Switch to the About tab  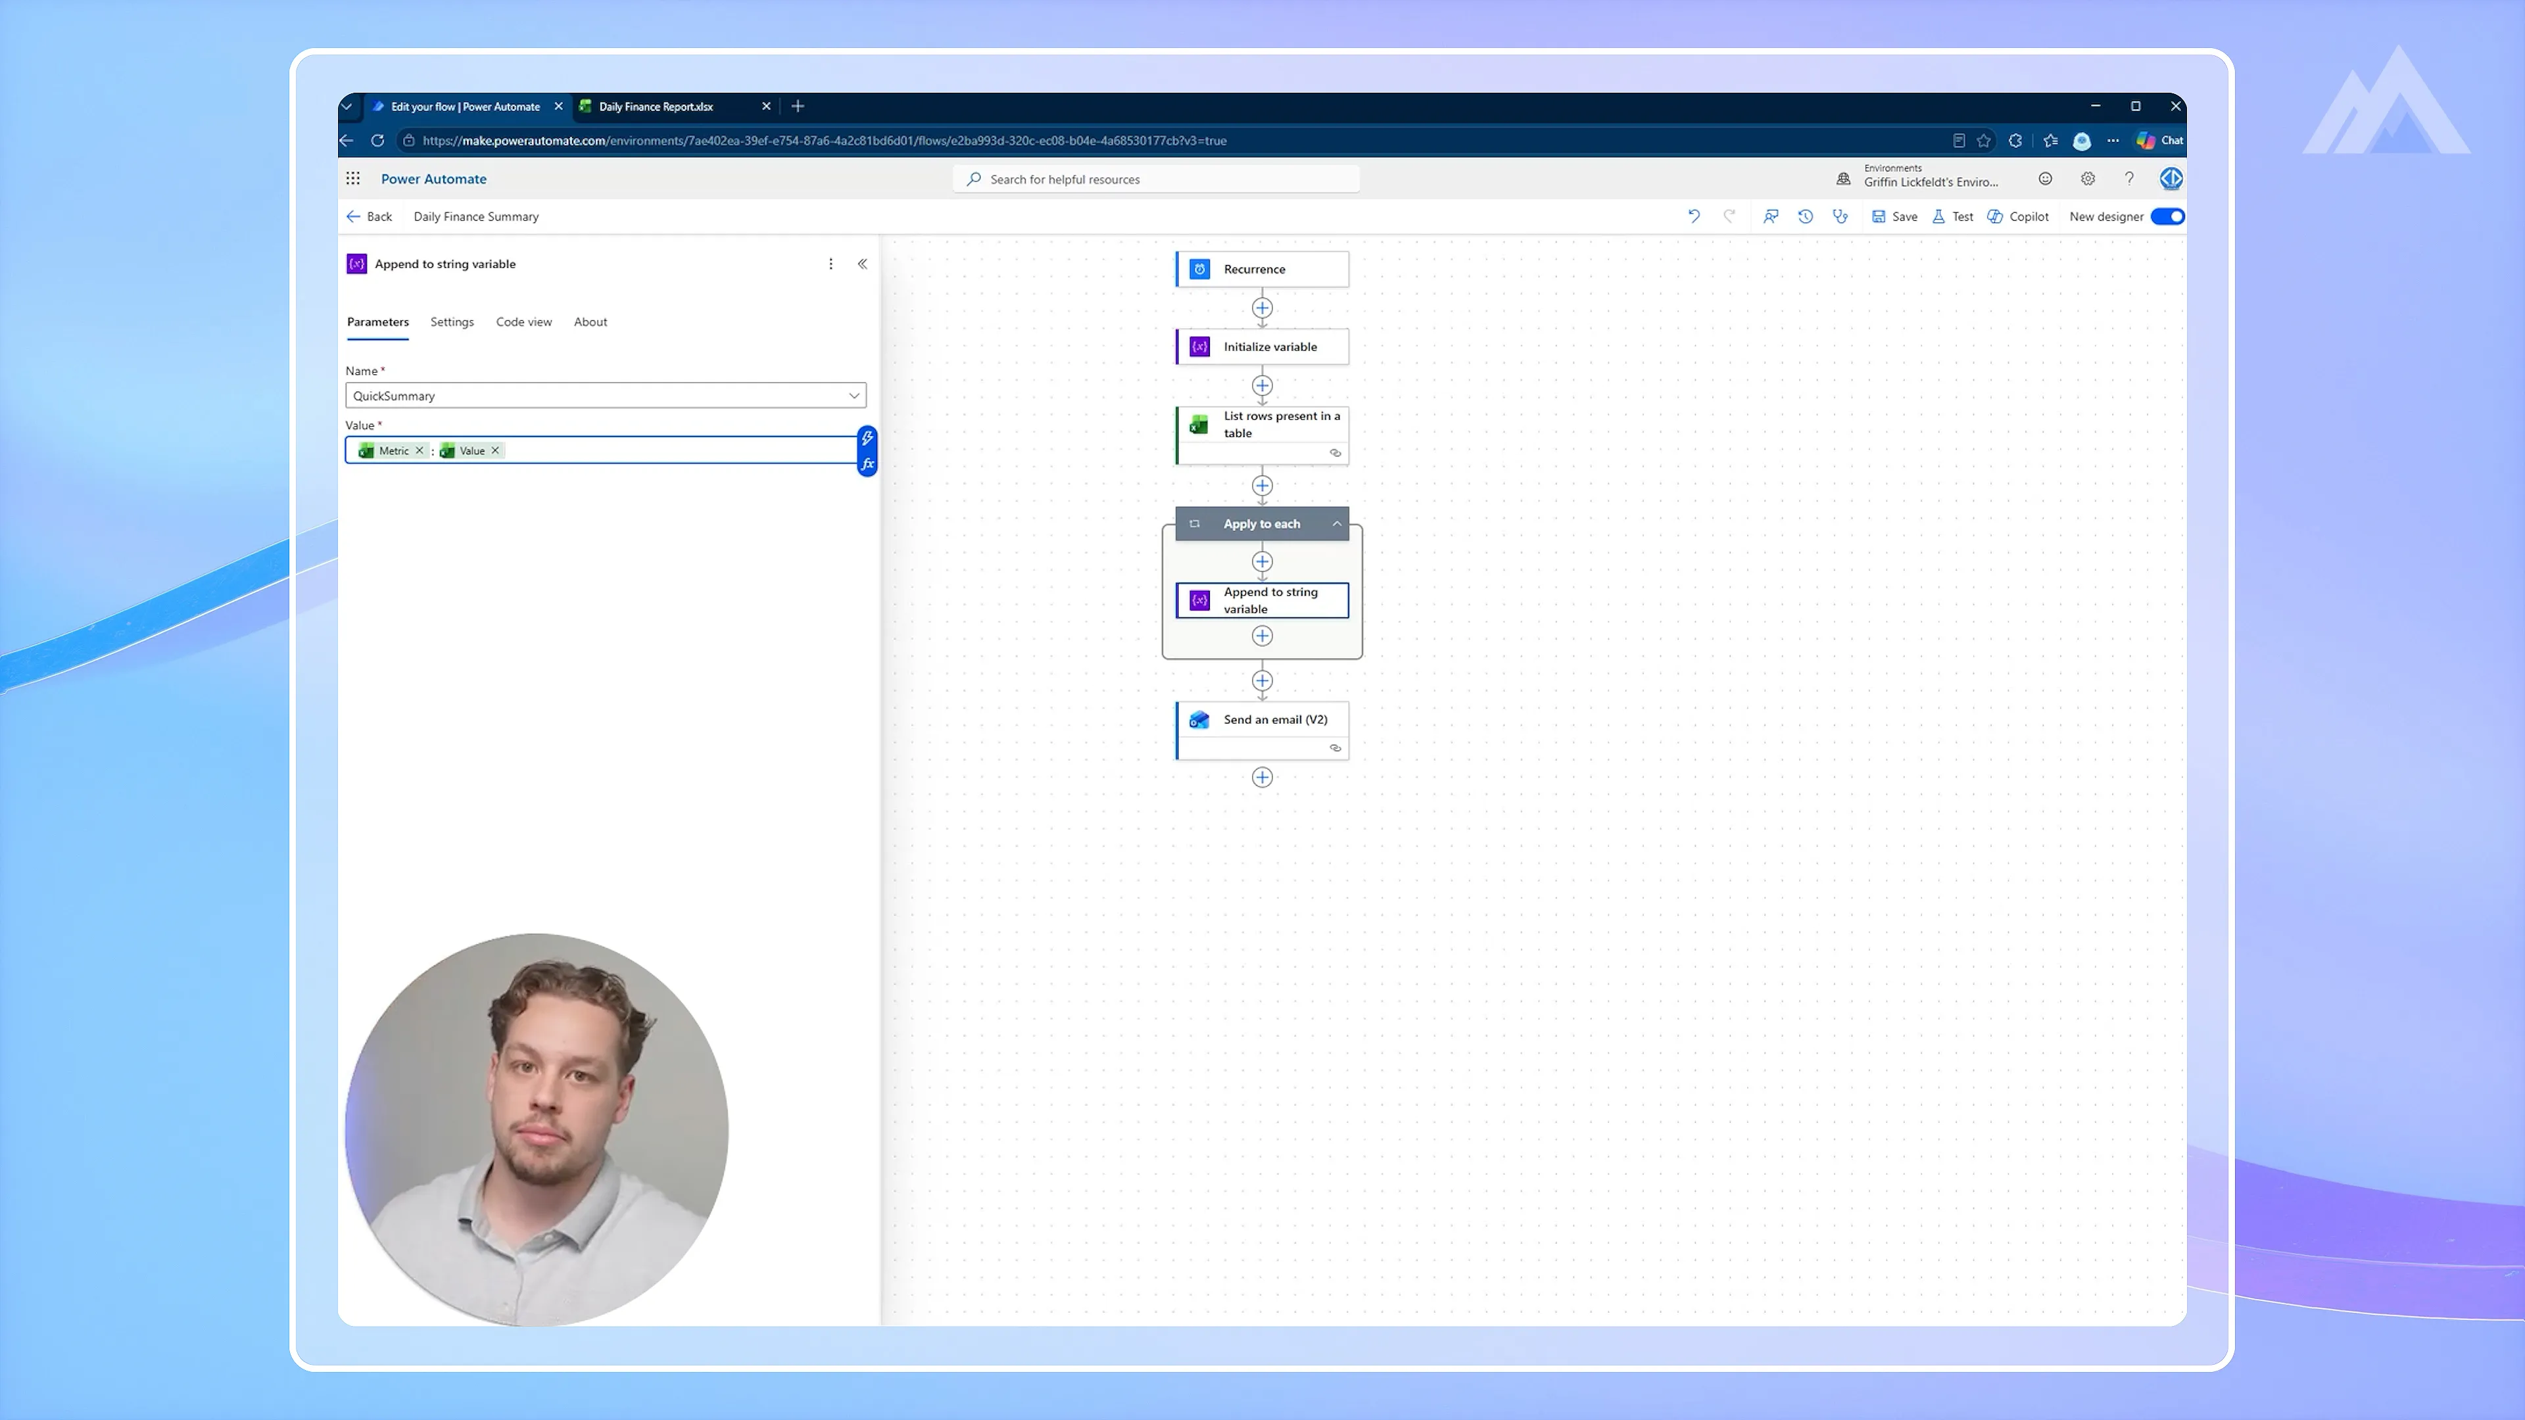click(590, 322)
